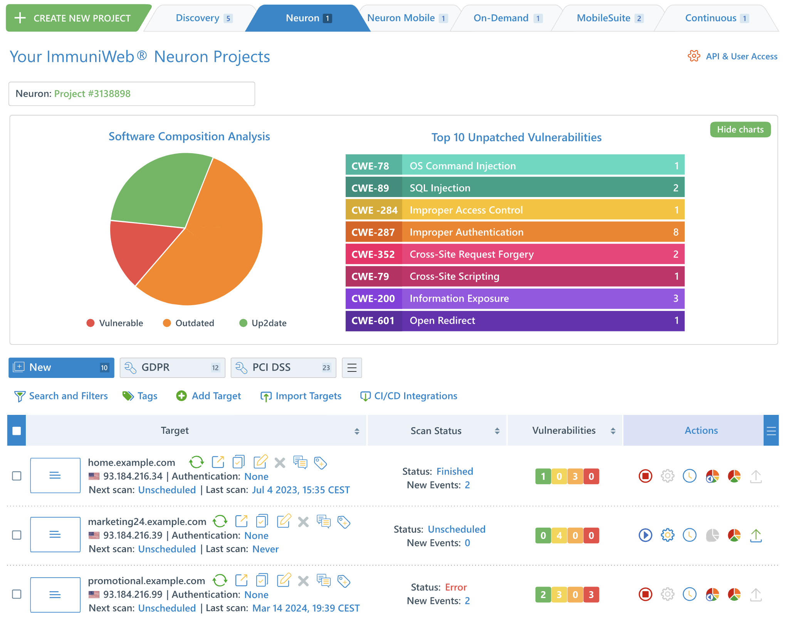Click Add Target

208,396
